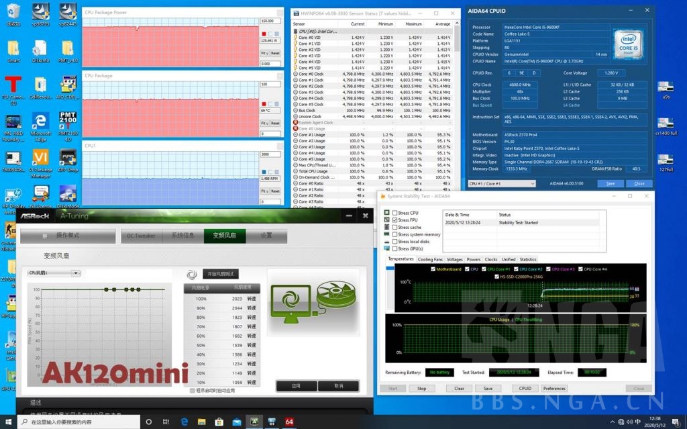
Task: Click the start fan test button in A-Tuning
Action: [x=221, y=274]
